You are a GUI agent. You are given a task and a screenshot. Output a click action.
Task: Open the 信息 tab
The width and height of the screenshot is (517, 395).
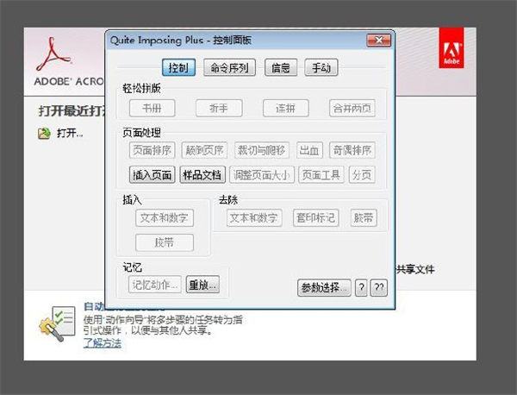click(281, 67)
